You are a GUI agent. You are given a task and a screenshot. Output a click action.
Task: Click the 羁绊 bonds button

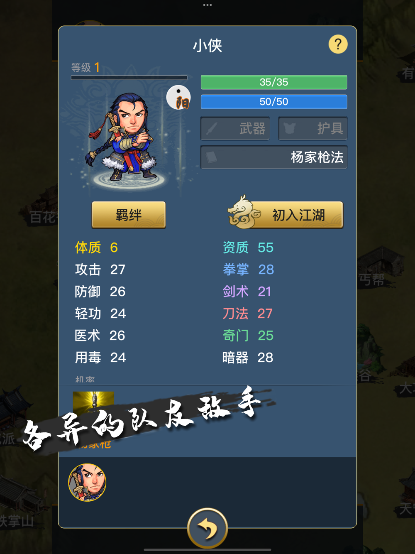129,215
